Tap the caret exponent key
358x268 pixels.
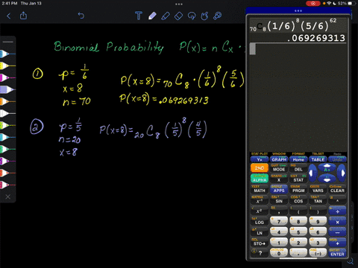337,201
